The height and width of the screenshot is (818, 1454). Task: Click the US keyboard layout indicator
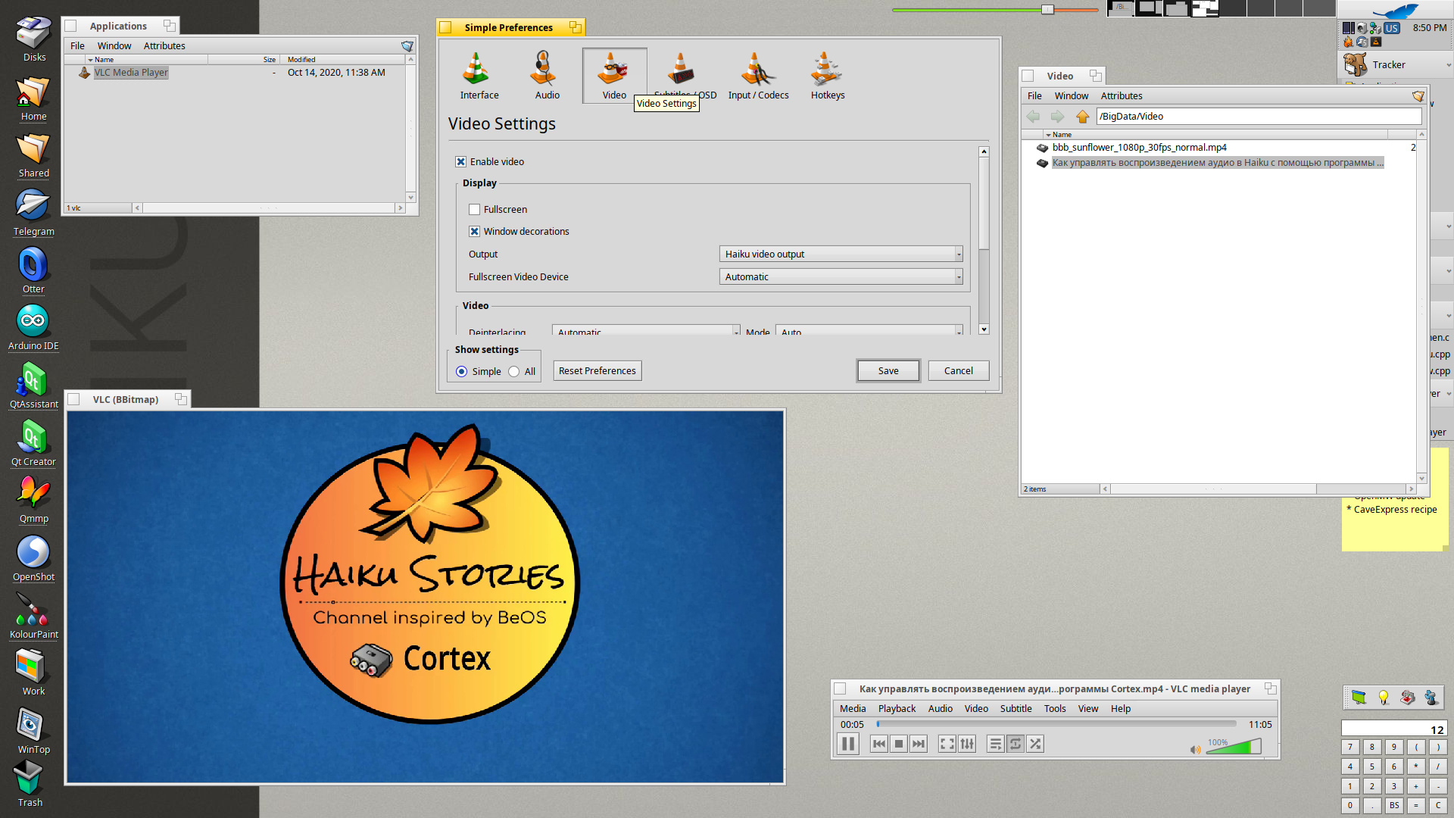[1392, 28]
